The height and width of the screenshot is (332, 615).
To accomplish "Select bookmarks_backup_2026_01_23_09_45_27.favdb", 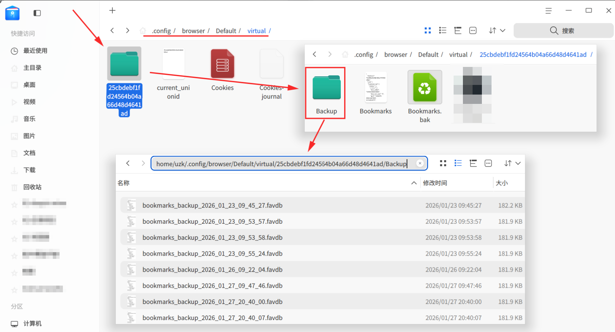I will click(x=322, y=205).
